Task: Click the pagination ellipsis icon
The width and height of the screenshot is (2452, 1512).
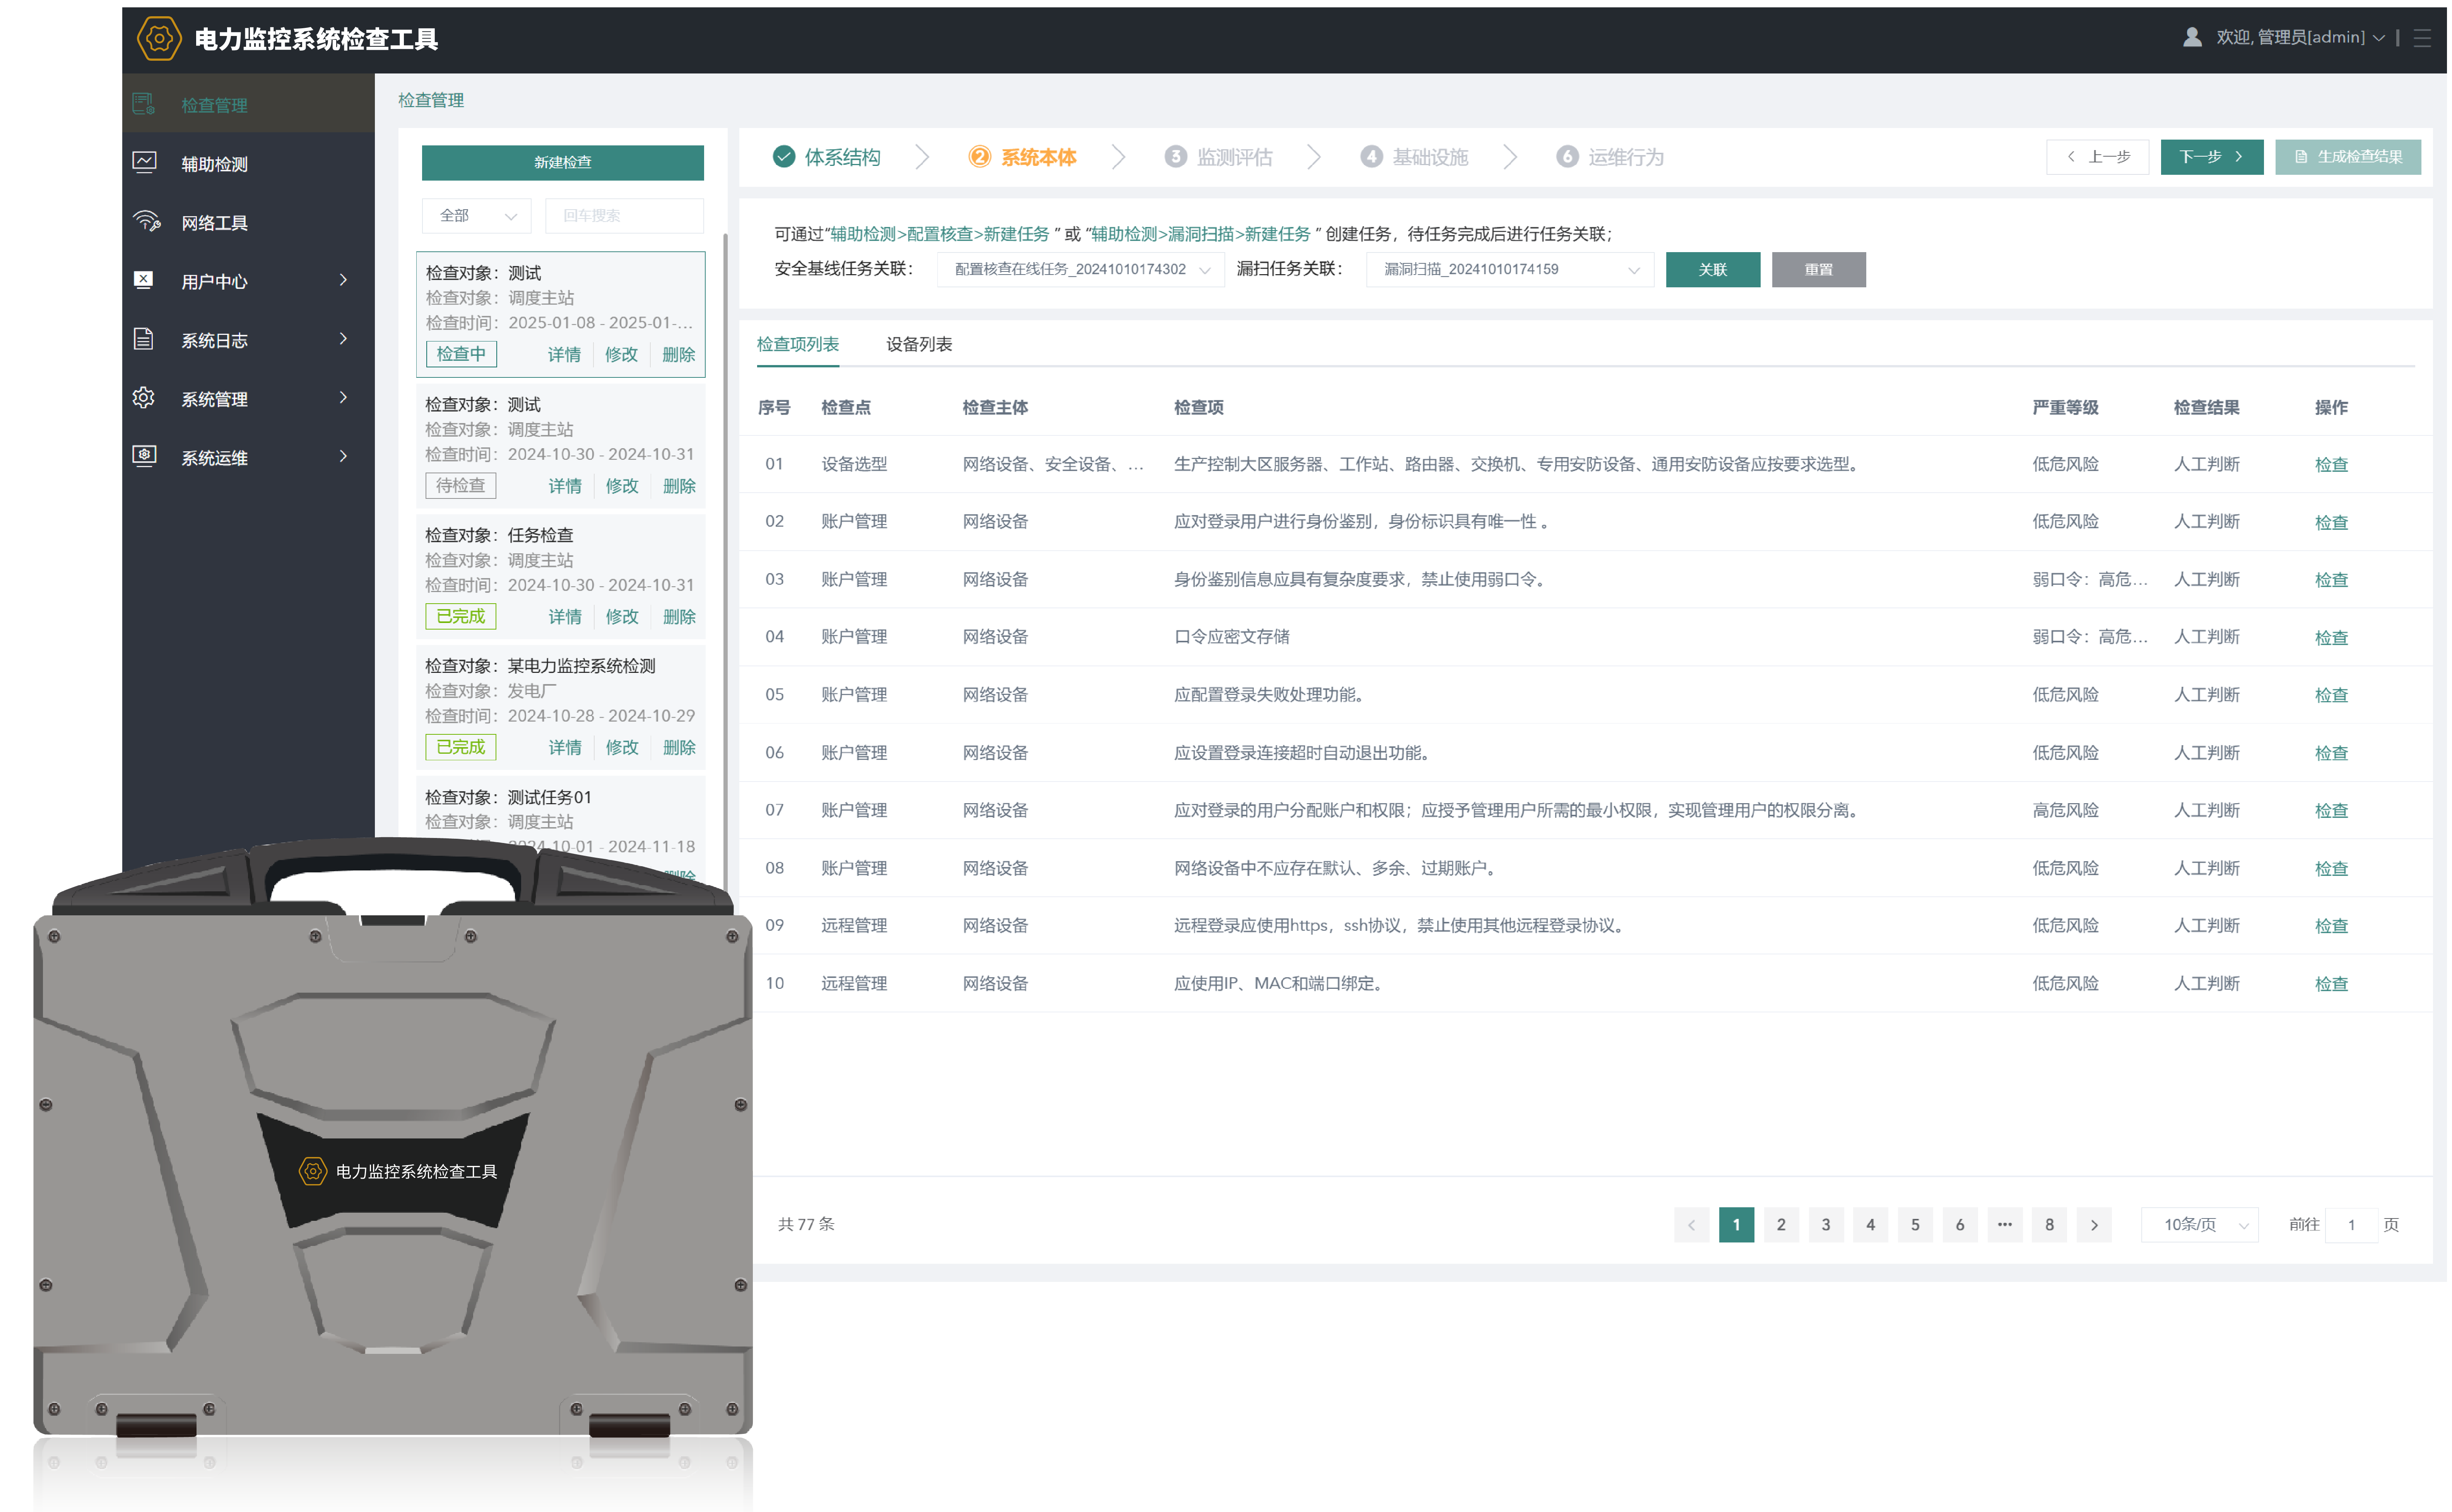Action: (2005, 1225)
